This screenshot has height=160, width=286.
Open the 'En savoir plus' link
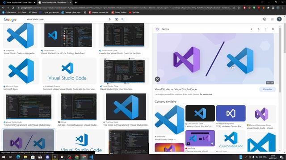[206, 94]
